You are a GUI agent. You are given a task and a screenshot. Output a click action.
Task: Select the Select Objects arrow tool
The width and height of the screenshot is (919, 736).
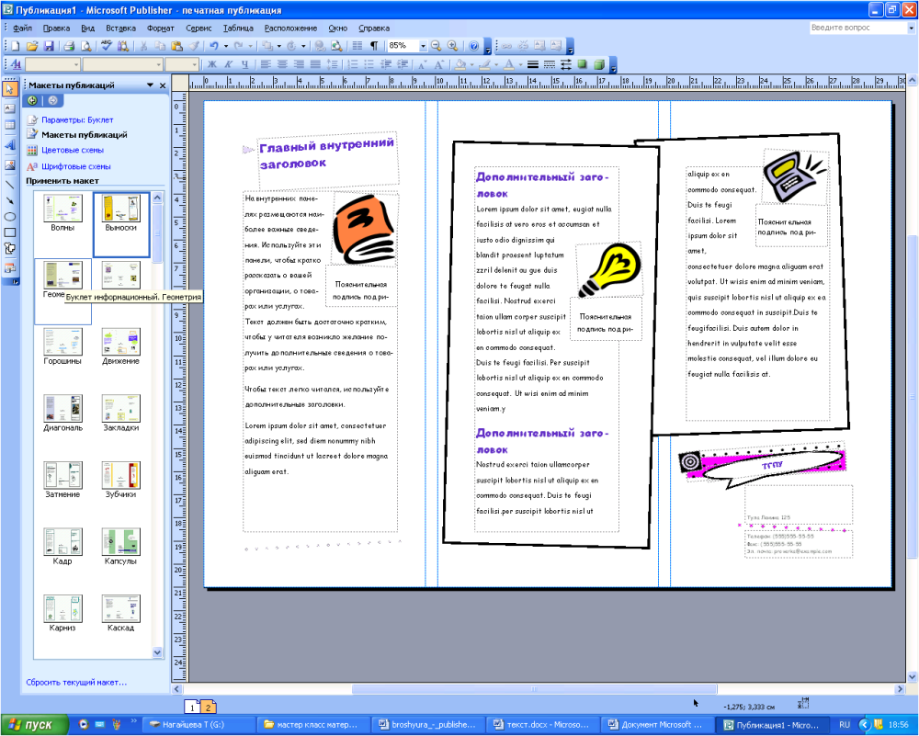(x=9, y=89)
